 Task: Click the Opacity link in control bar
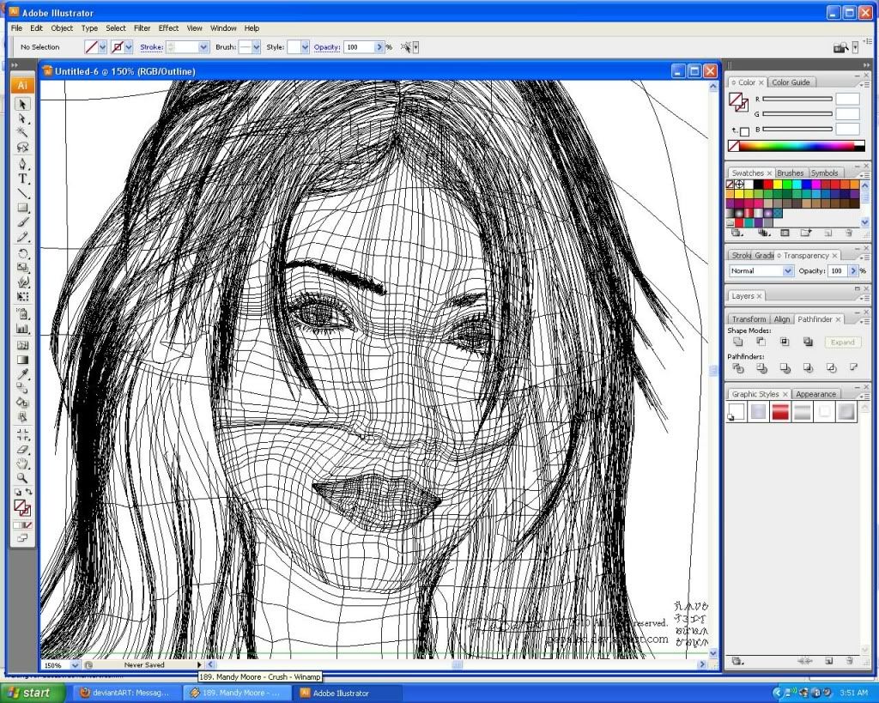click(x=327, y=47)
